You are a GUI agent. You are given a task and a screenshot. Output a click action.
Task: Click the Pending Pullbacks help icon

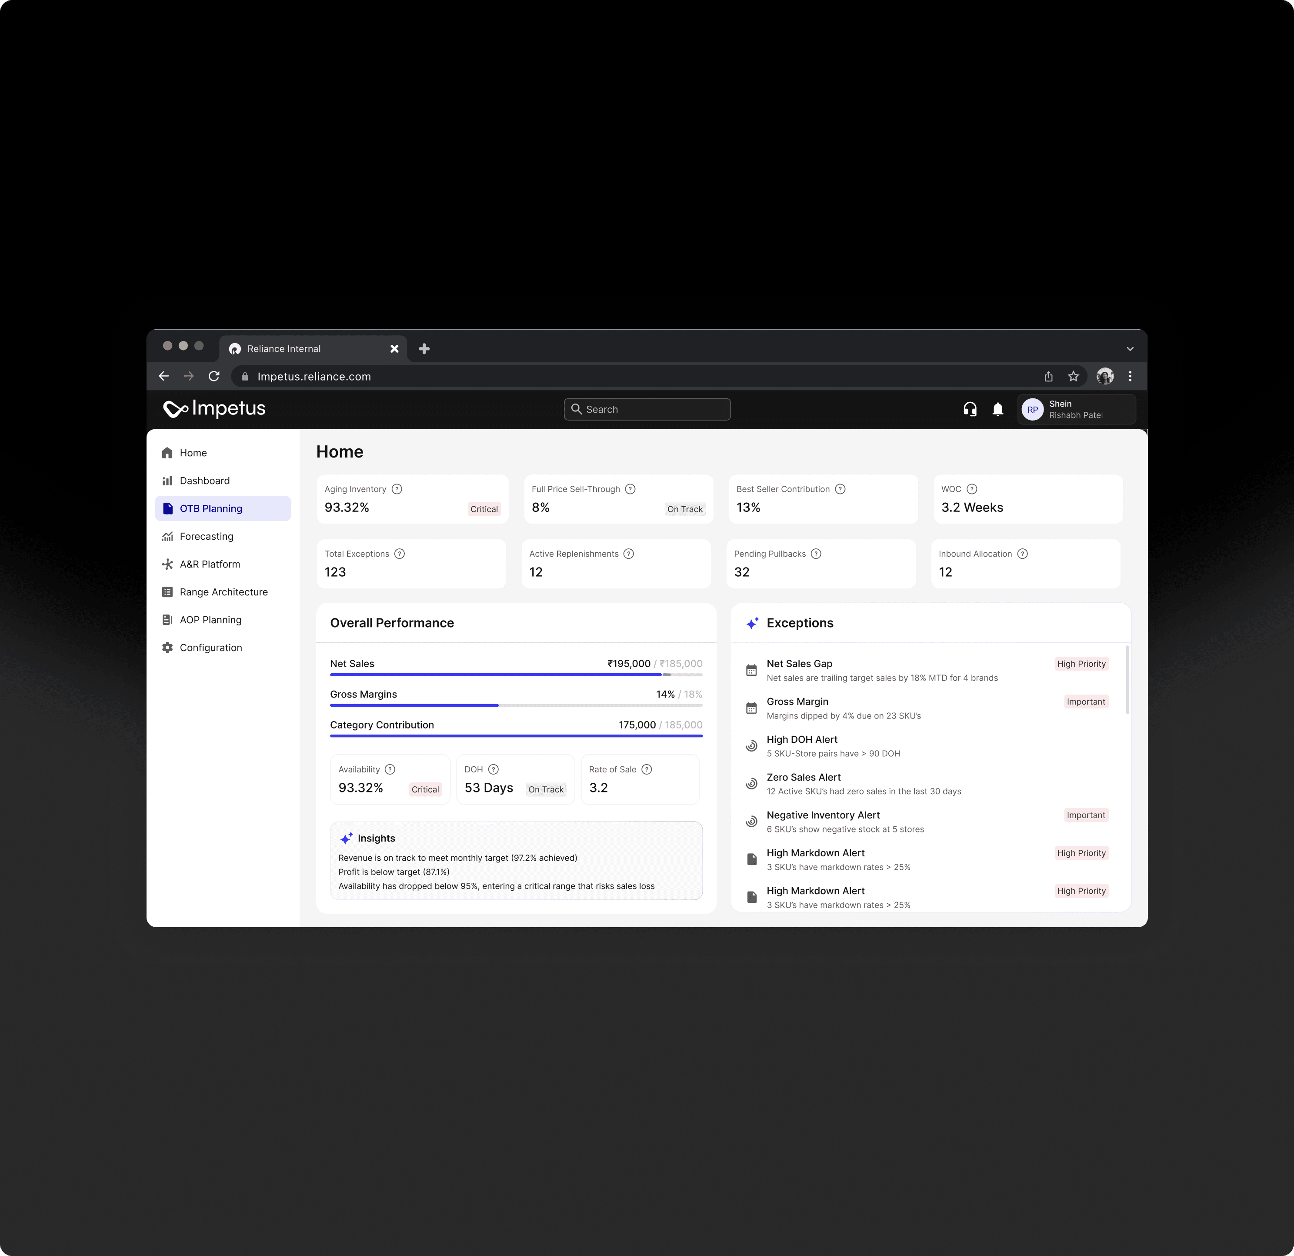816,554
